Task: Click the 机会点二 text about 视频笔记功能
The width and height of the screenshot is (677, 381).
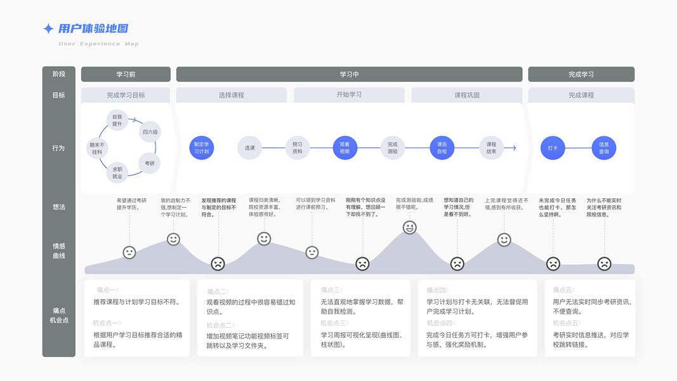Action: [247, 341]
